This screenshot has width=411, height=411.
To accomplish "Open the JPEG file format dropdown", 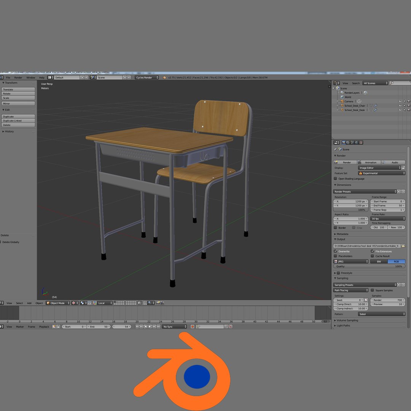I will coord(351,261).
